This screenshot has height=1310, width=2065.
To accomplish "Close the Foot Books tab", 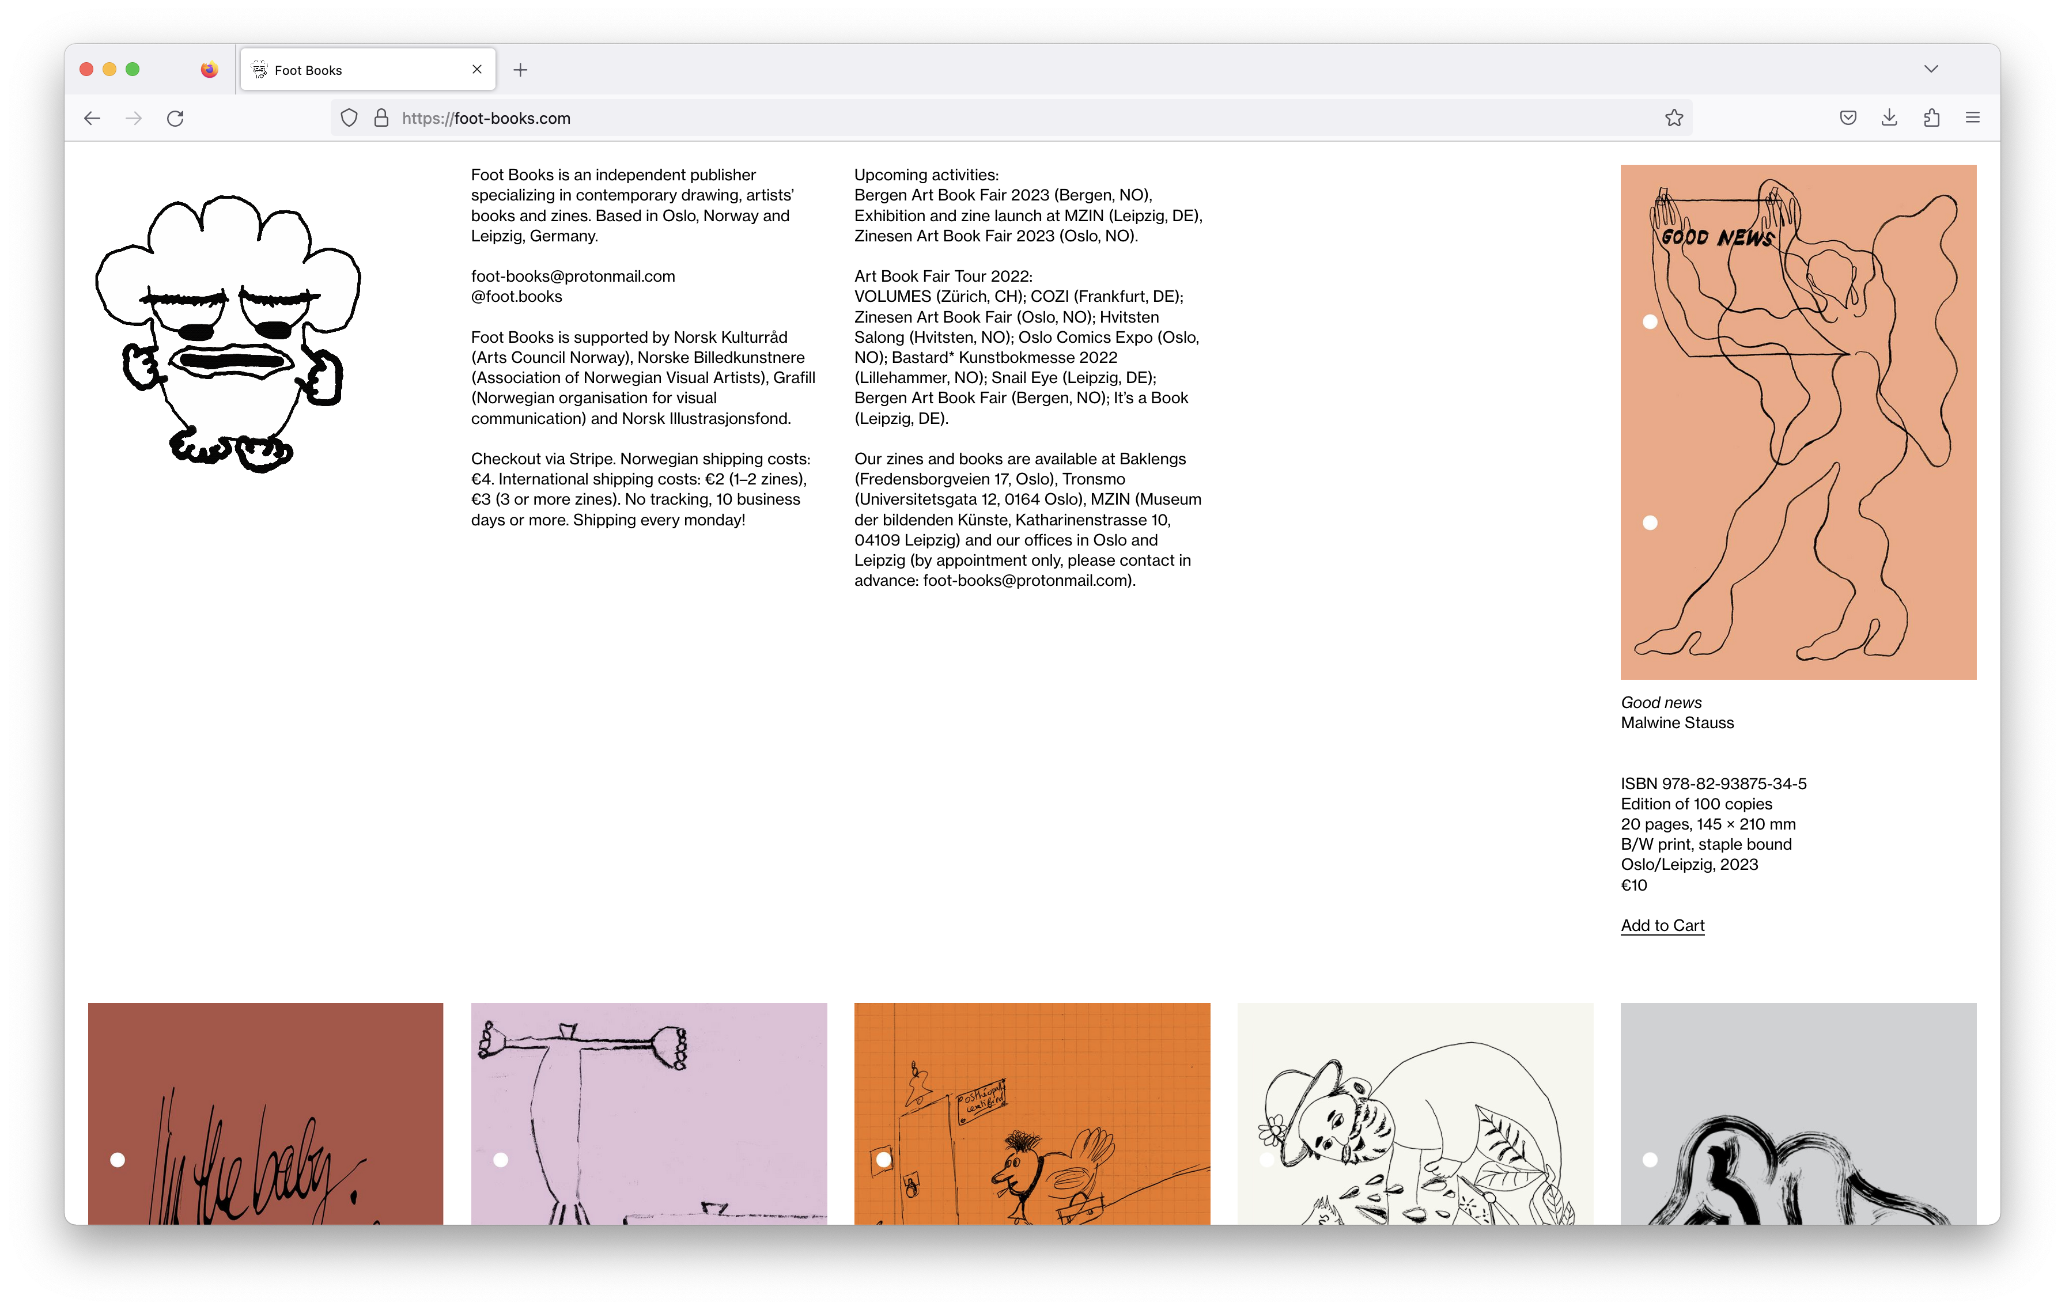I will [478, 70].
